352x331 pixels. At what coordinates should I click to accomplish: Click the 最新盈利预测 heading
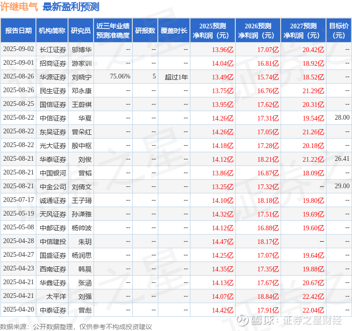[x=71, y=7]
